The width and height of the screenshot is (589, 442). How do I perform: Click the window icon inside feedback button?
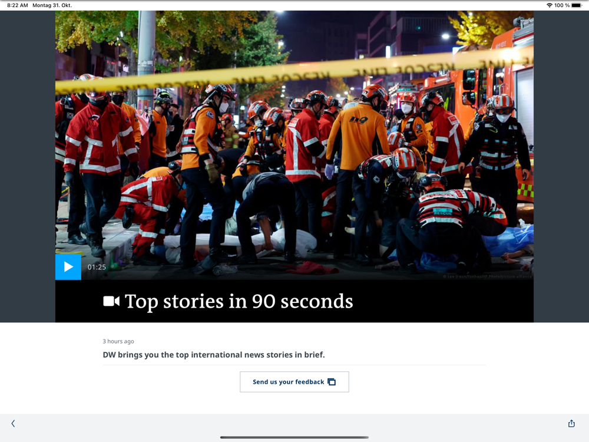click(331, 382)
